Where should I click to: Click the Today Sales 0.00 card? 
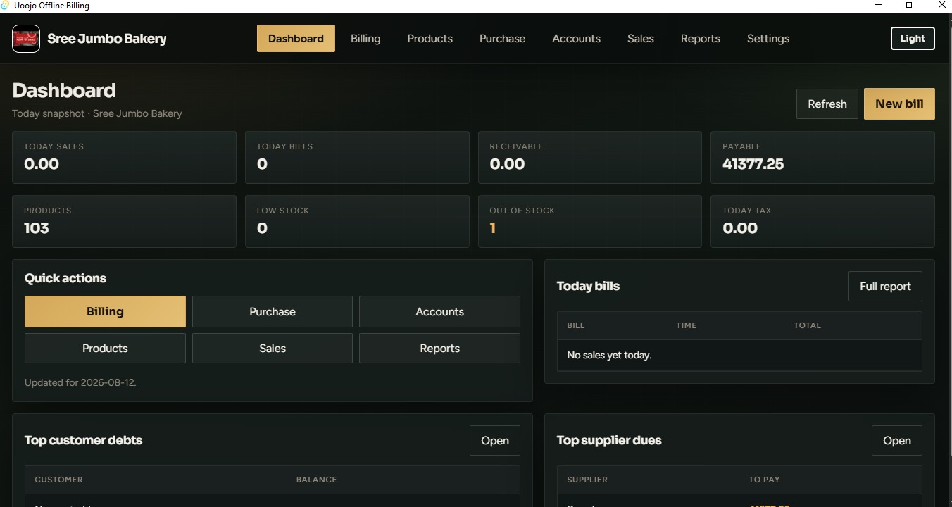pos(124,157)
